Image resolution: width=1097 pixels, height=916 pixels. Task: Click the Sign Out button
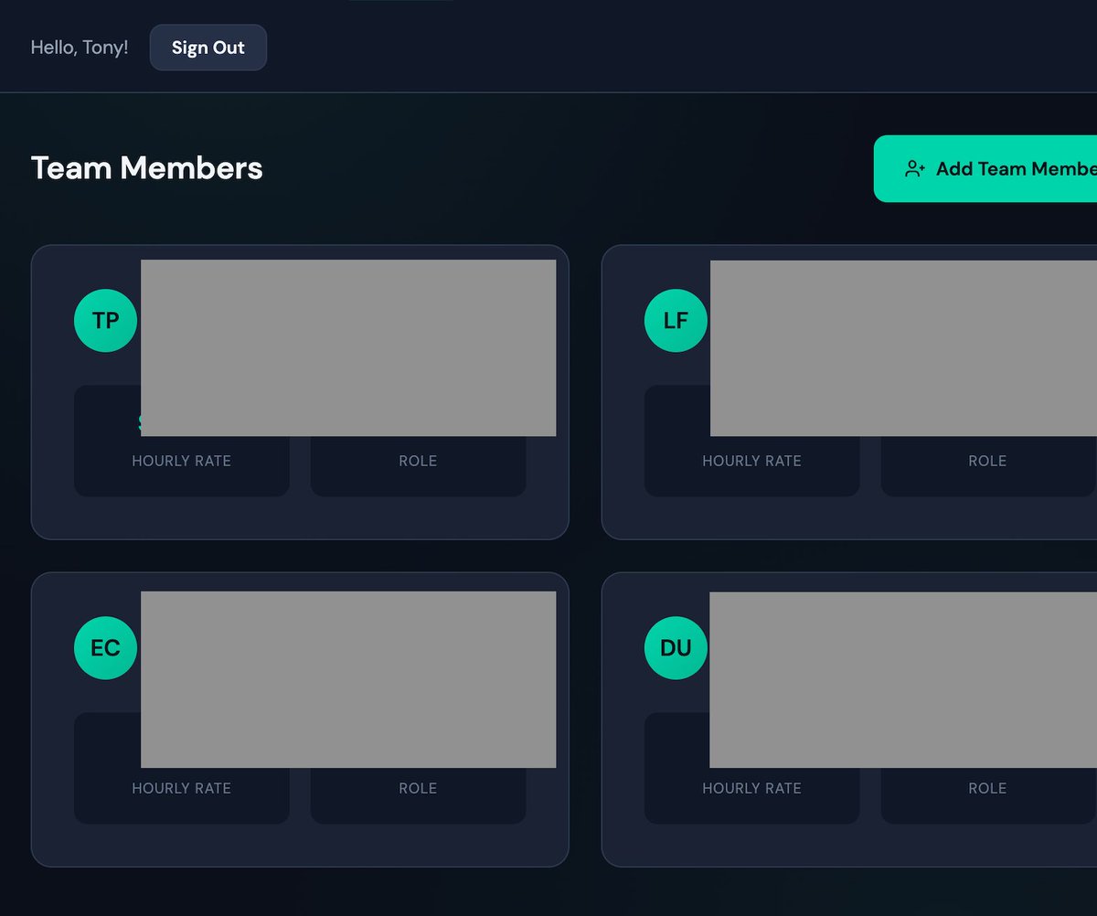pos(208,48)
